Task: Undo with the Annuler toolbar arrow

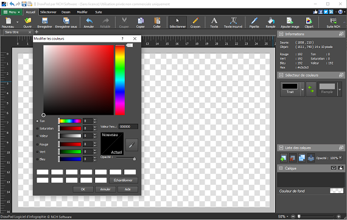Action: pos(89,22)
